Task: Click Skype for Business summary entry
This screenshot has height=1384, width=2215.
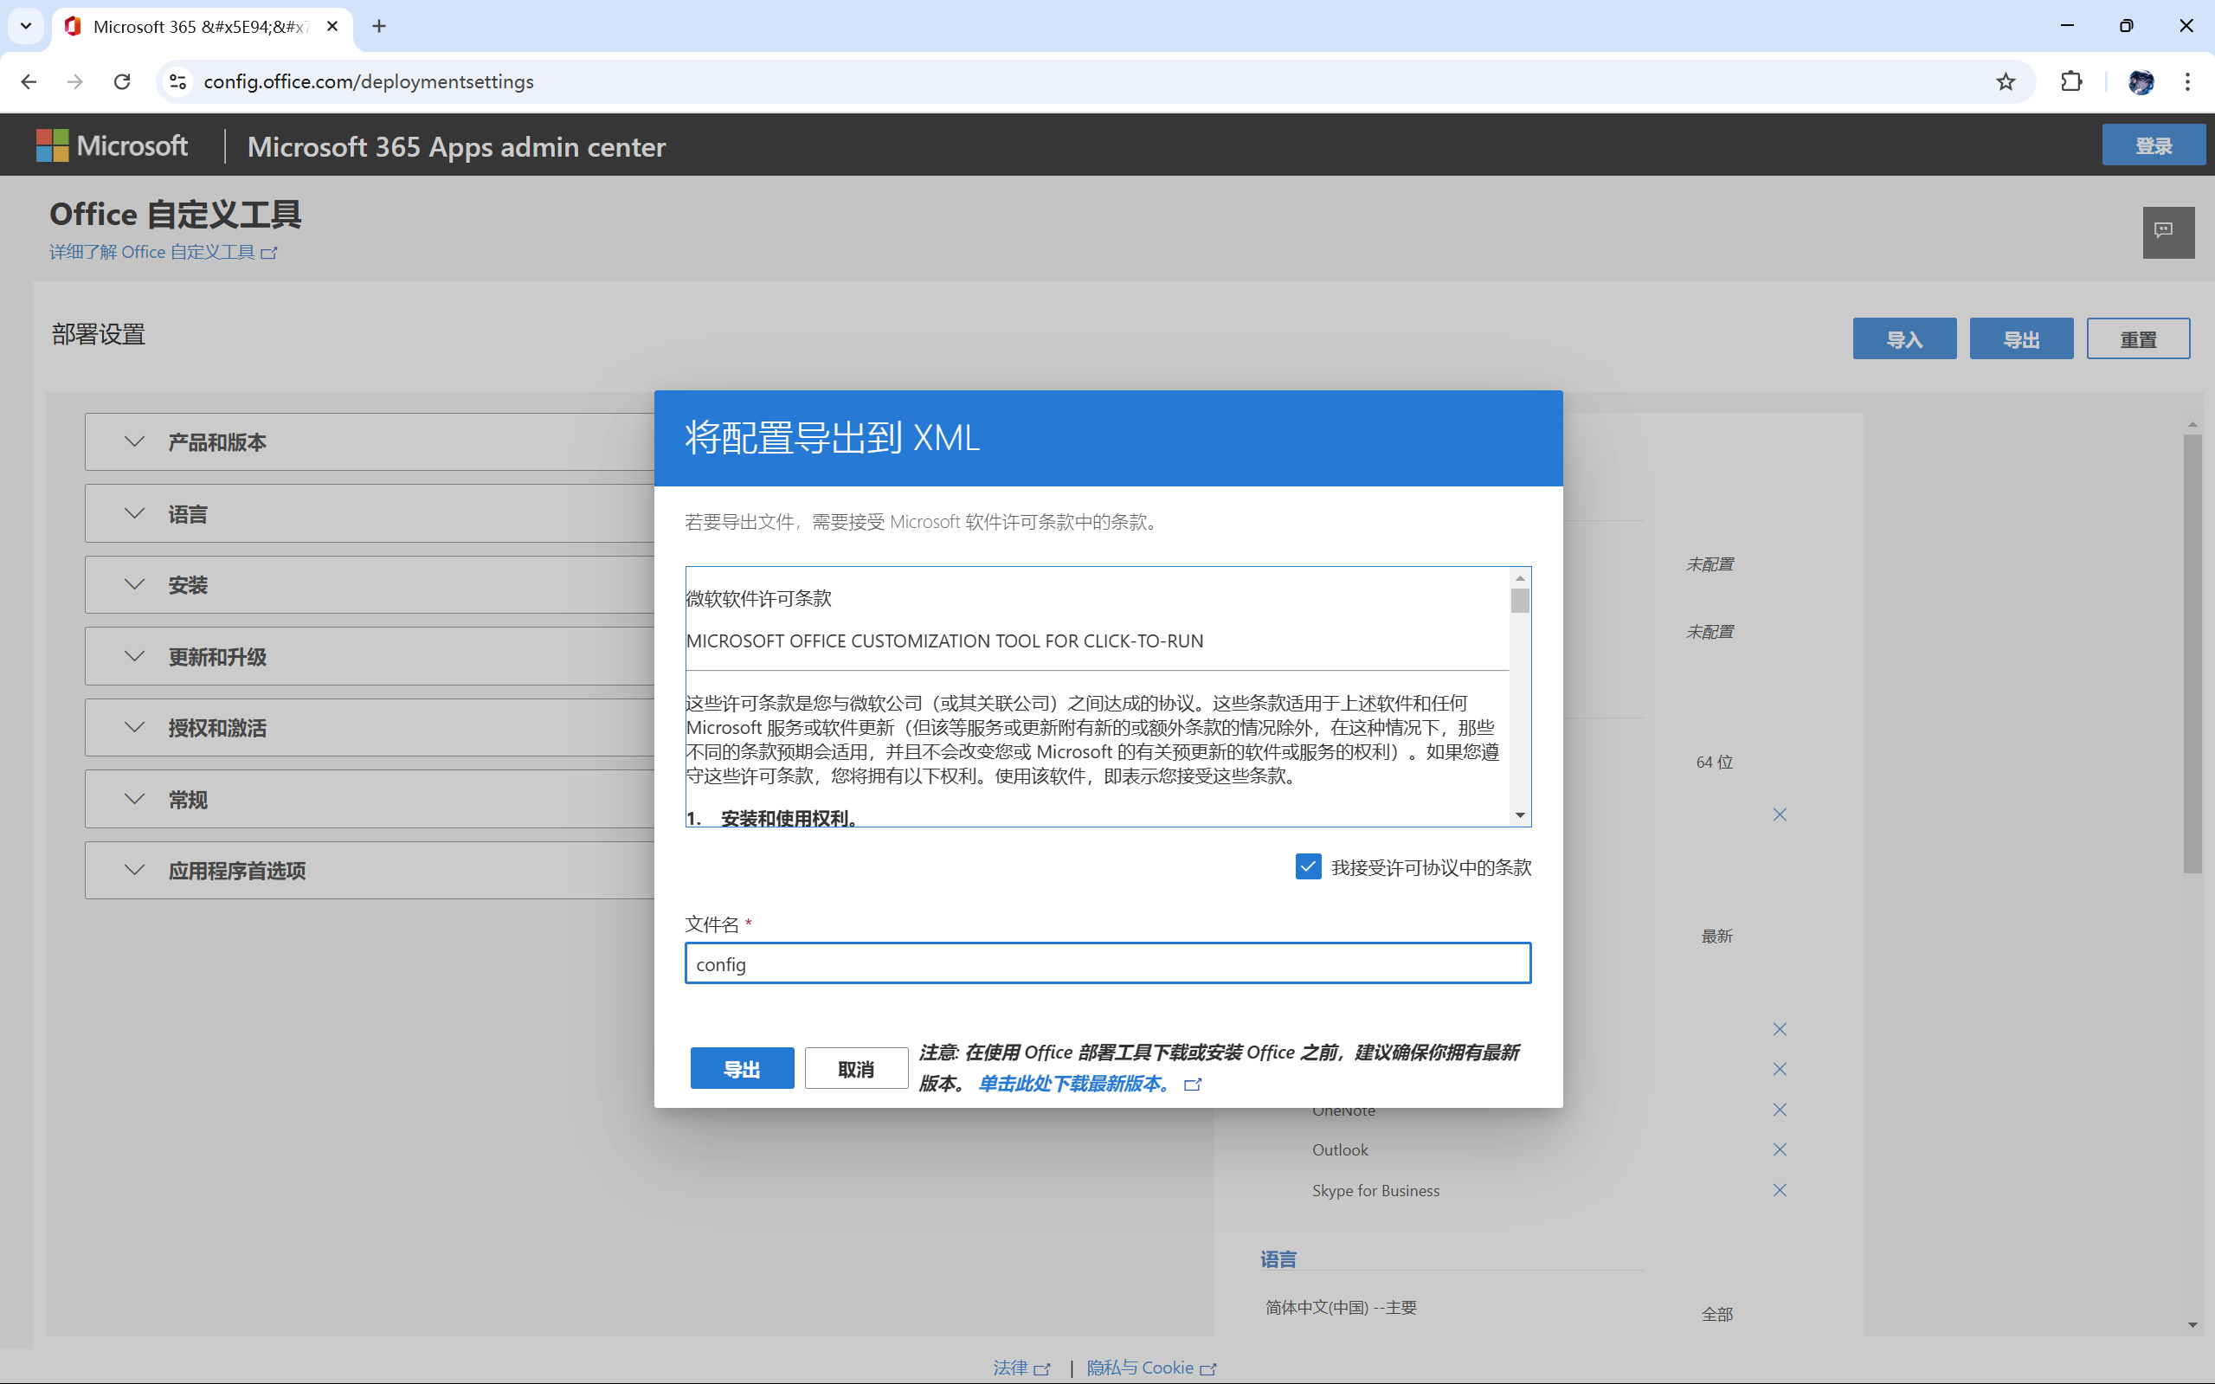Action: click(x=1375, y=1190)
